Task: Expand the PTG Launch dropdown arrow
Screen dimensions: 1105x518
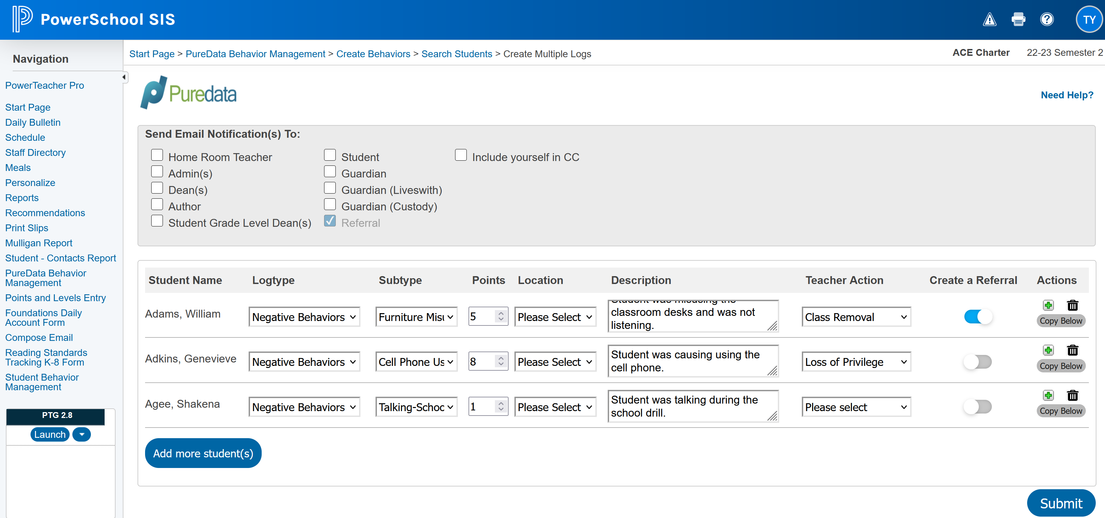Action: coord(82,434)
